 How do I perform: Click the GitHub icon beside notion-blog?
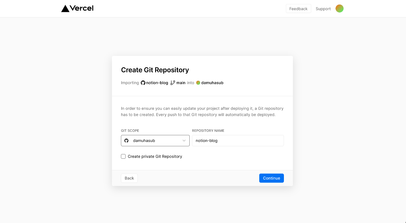coord(143,83)
